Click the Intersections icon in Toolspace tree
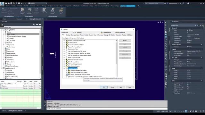Image resolution: width=205 pixels, height=115 pixels. pos(6,62)
